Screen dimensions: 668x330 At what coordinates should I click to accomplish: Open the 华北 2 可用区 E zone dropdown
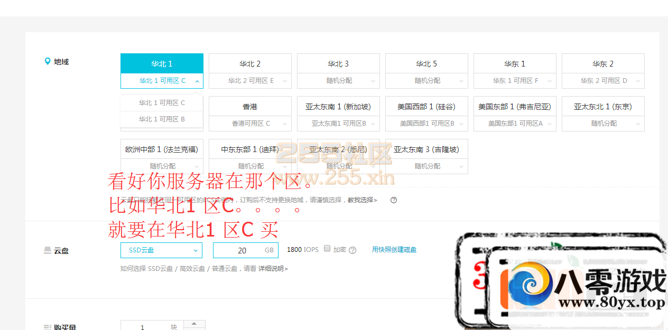(x=250, y=81)
